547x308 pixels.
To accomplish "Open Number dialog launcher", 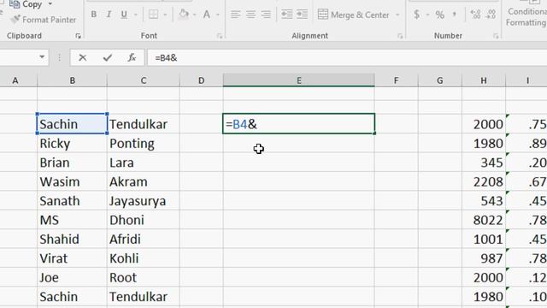I will pyautogui.click(x=496, y=36).
